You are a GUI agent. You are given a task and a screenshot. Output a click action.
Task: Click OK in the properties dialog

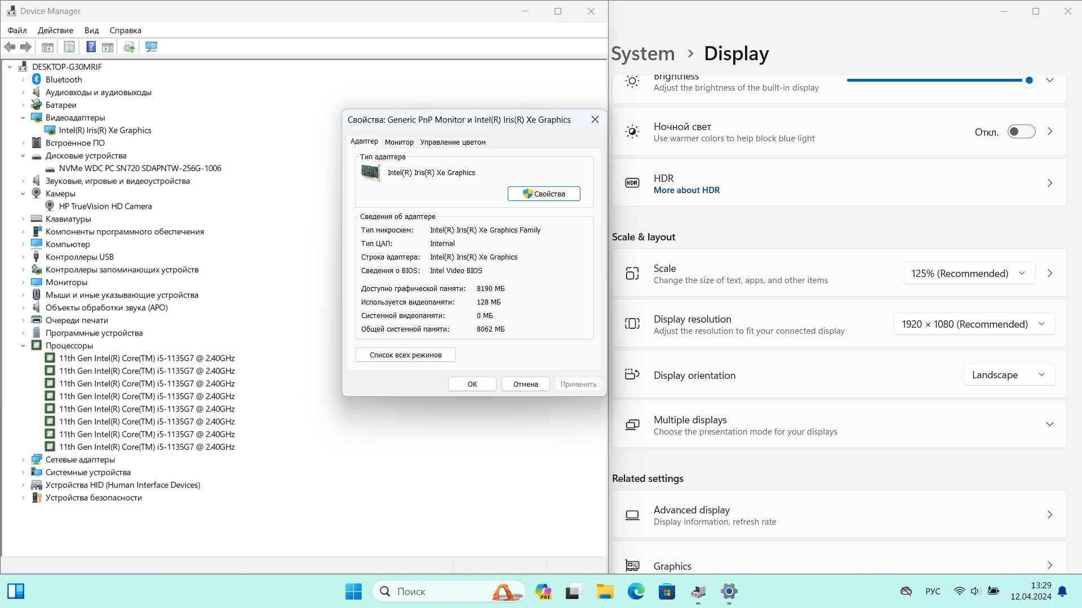[x=472, y=385]
